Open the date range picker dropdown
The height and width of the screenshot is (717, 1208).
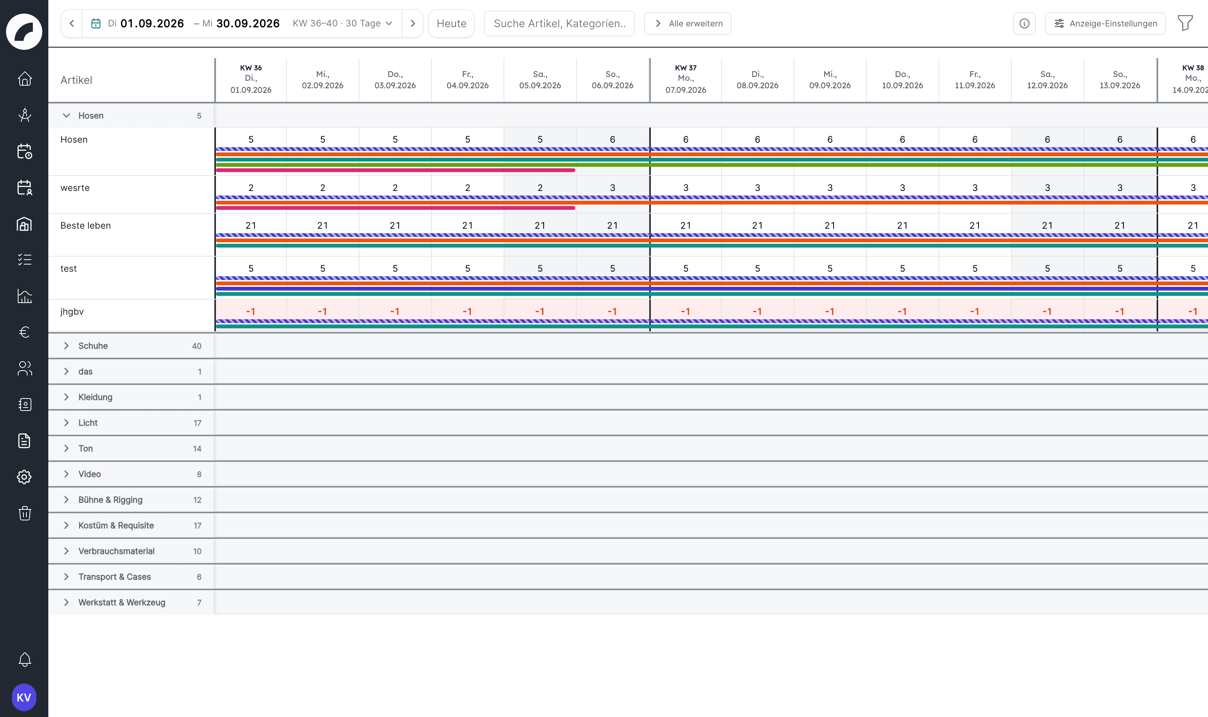[242, 23]
